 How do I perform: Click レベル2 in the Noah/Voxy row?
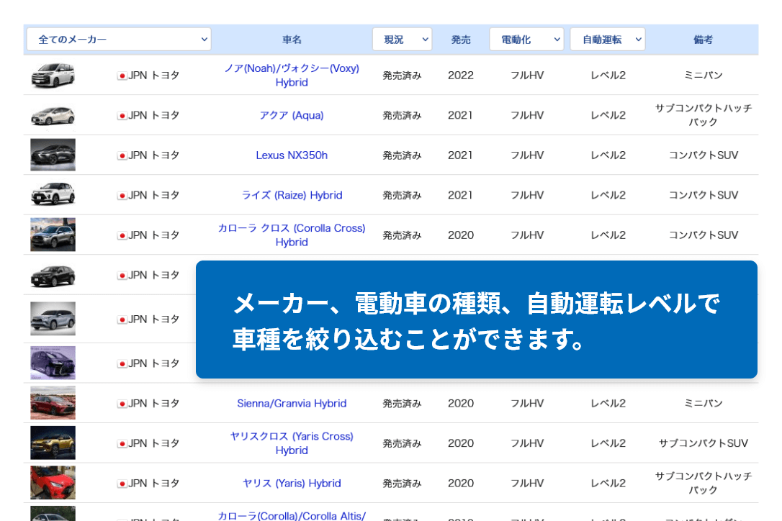tap(608, 76)
